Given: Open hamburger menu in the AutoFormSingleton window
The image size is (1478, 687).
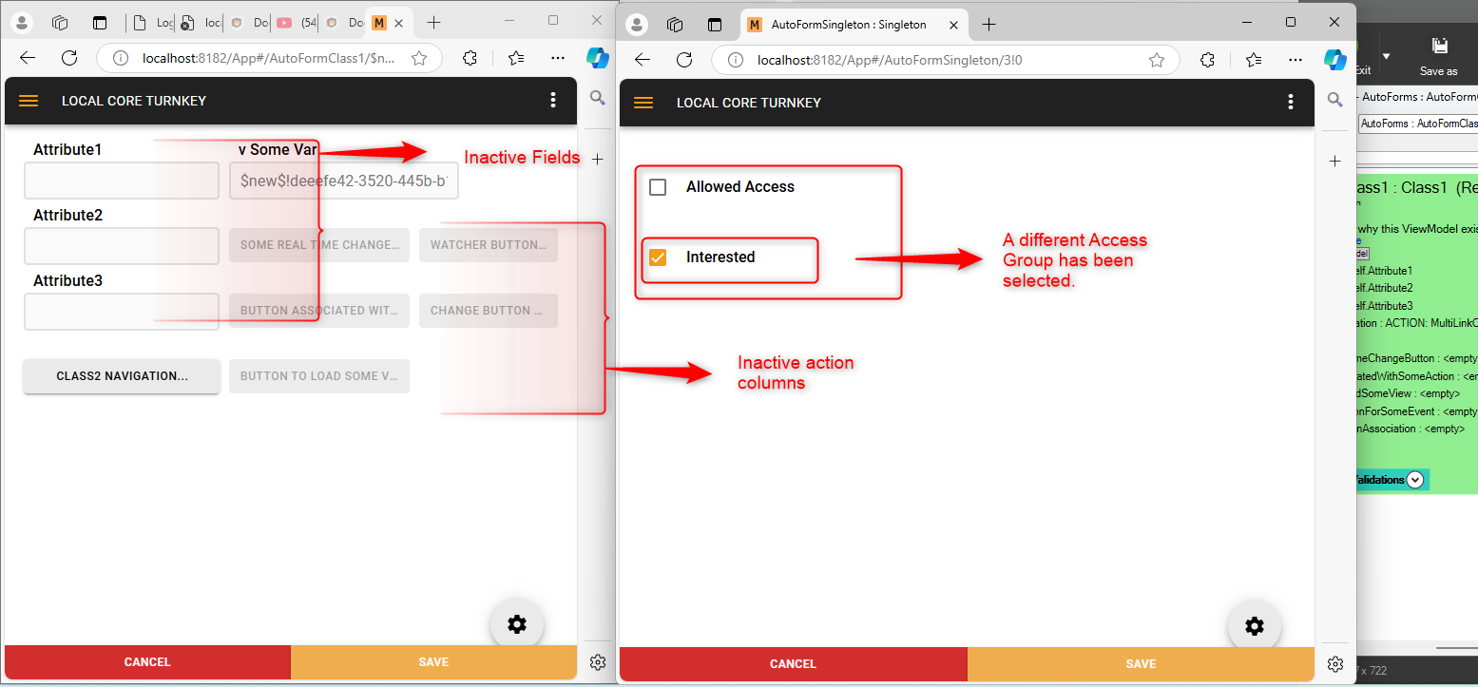Looking at the screenshot, I should click(643, 103).
